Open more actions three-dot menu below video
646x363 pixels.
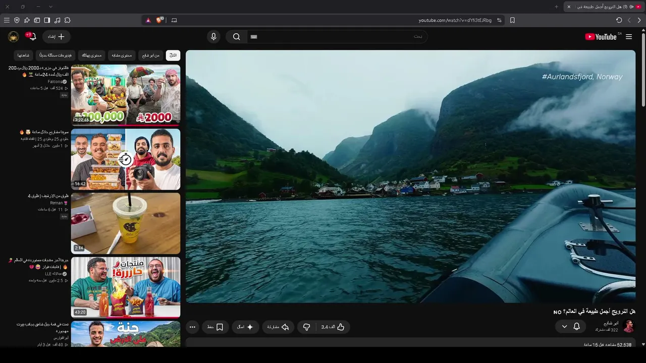(192, 327)
